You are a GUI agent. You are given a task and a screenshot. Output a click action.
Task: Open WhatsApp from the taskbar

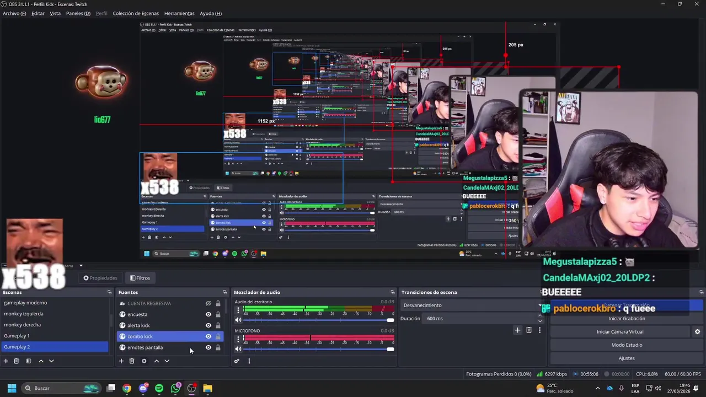(175, 388)
